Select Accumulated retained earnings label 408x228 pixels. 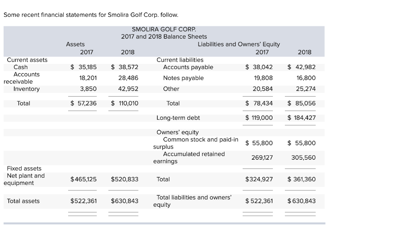(x=189, y=158)
